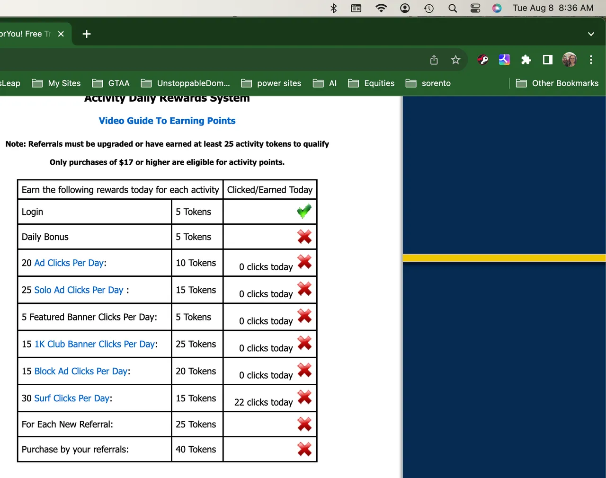Open the Solo Ad Clicks Per Day link
This screenshot has height=478, width=606.
(x=79, y=290)
